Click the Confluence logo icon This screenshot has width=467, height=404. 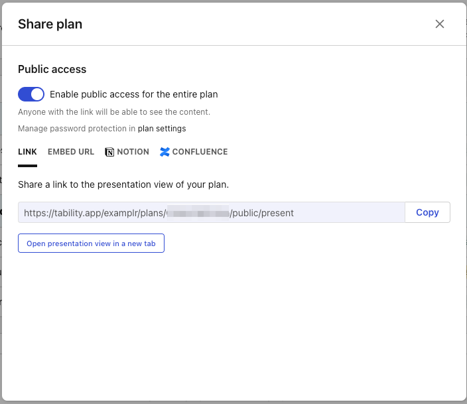click(x=165, y=152)
